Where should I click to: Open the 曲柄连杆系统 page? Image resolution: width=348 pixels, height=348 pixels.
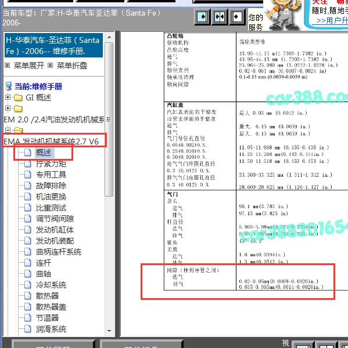[59, 252]
